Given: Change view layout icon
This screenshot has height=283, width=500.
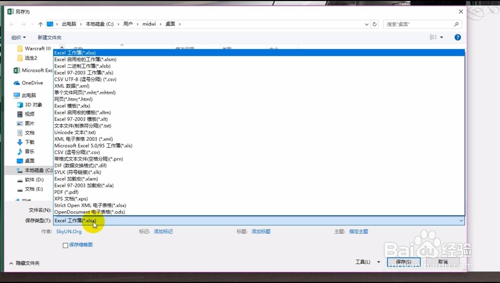Looking at the screenshot, I should [x=433, y=37].
